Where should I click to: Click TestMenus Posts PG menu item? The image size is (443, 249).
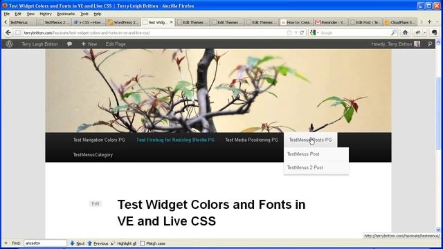310,140
